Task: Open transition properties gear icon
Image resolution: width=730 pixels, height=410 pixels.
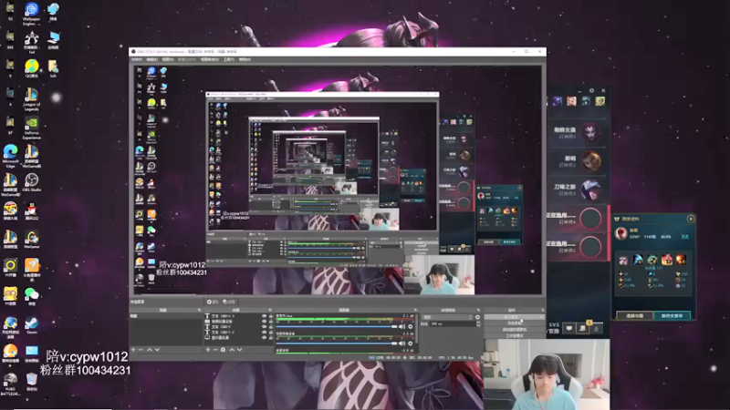Action: click(477, 317)
